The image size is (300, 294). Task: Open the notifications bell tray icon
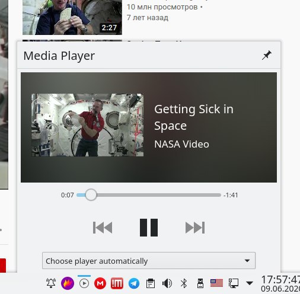click(x=51, y=283)
